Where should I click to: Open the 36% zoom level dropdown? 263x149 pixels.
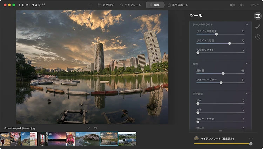[254, 5]
